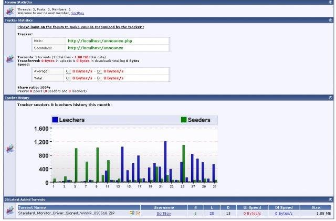336x221 pixels.
Task: Click the comments icon beside the torrent name
Action: point(132,213)
